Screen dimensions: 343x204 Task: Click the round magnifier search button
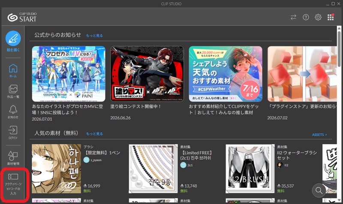(x=319, y=190)
